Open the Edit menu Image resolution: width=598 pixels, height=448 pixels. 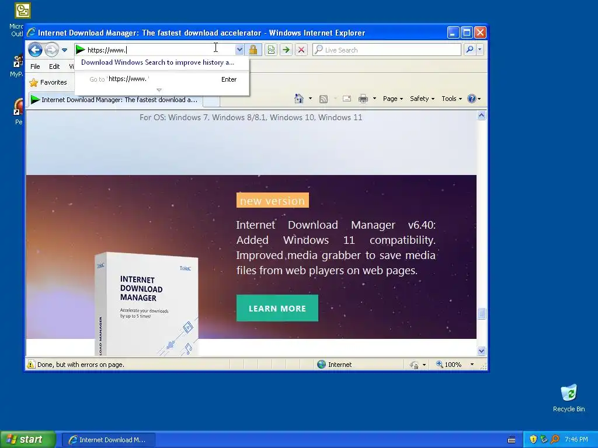click(54, 66)
